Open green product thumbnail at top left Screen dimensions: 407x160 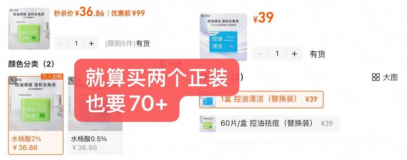point(29,29)
